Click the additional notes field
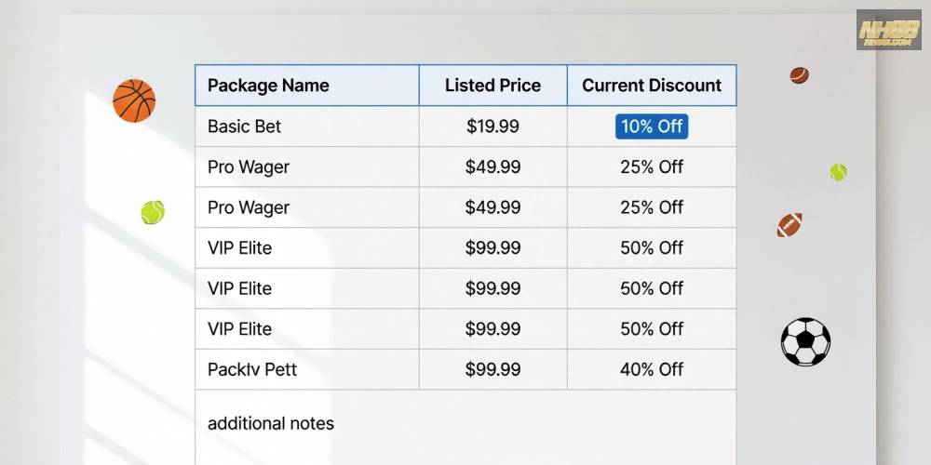 pos(465,427)
